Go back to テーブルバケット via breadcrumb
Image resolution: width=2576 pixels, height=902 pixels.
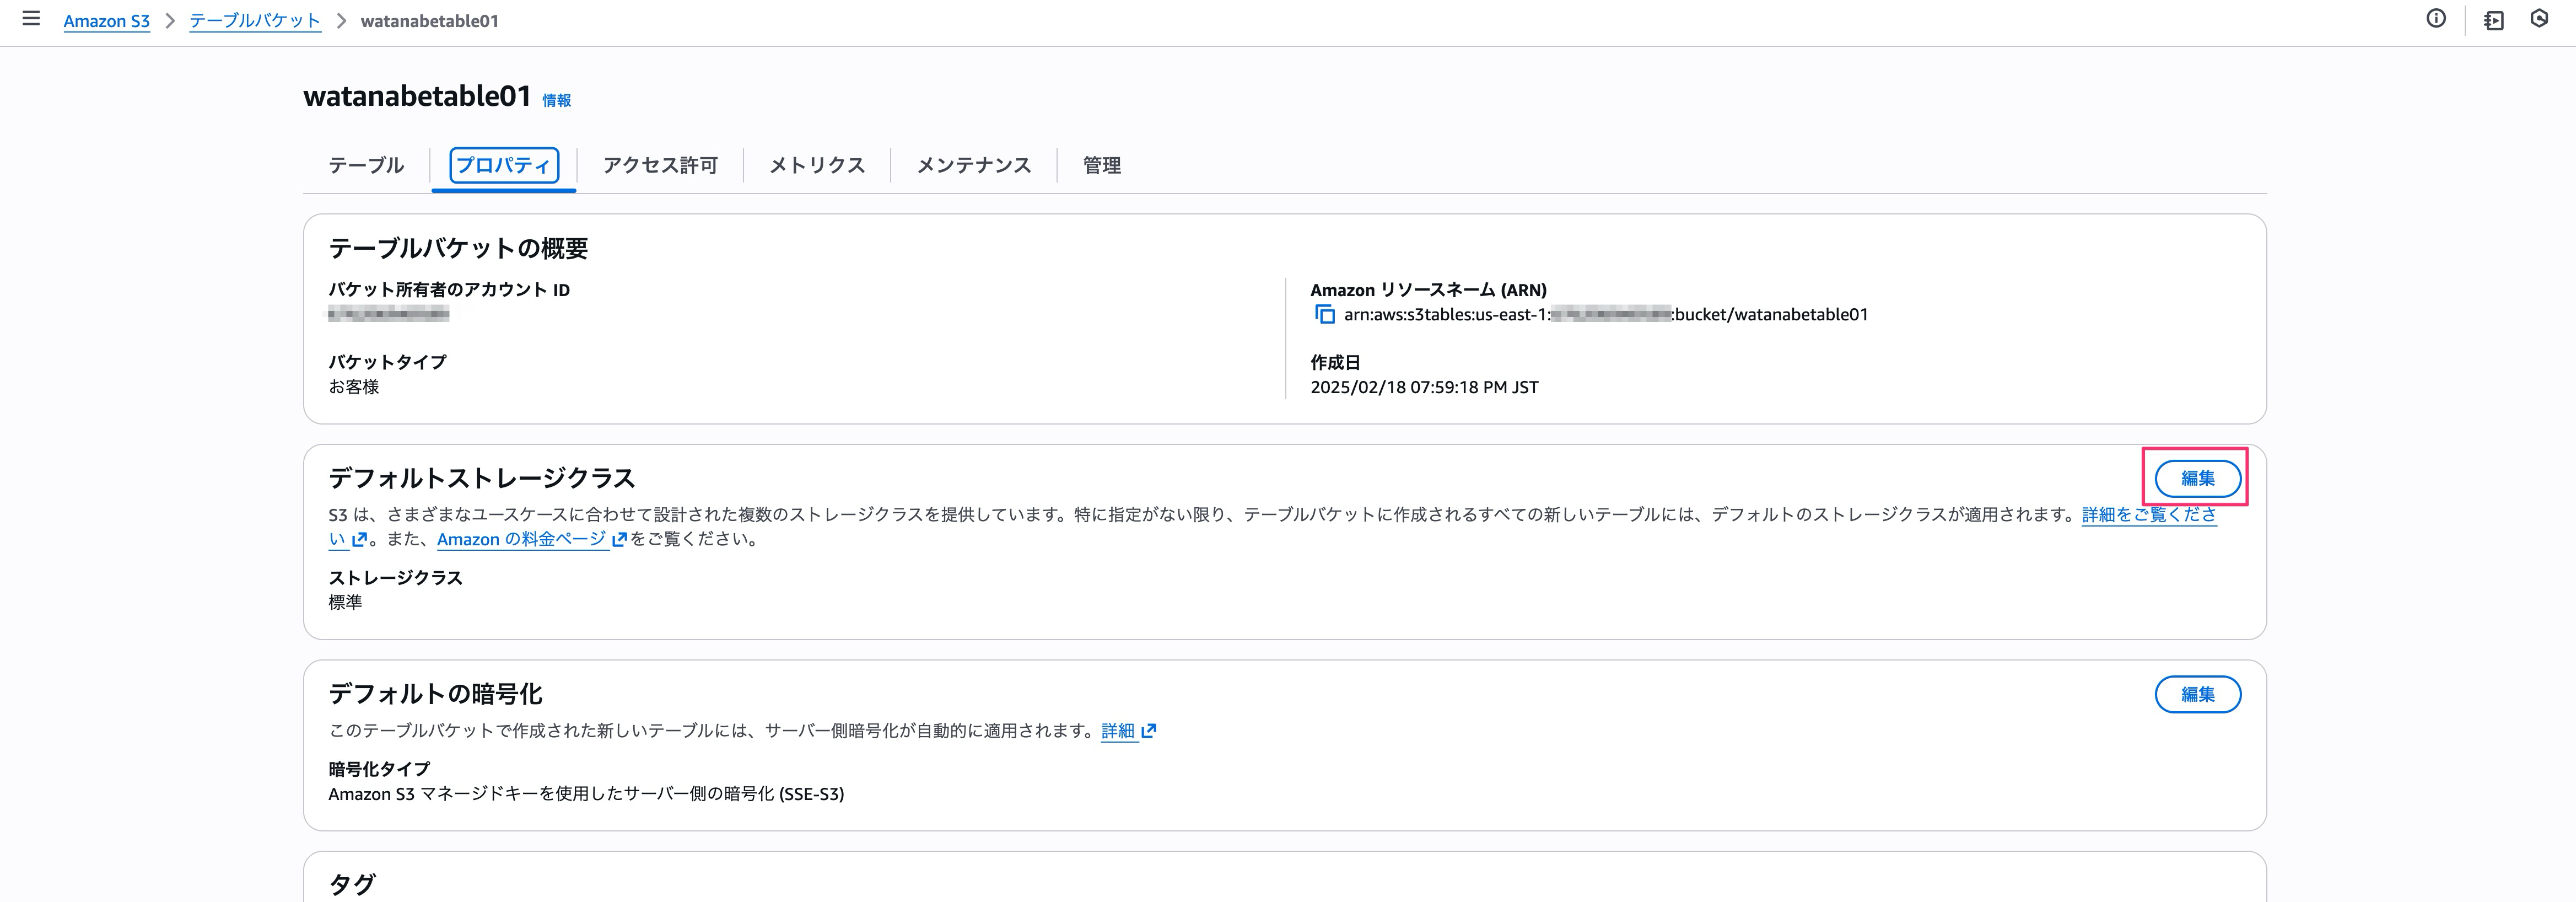[x=255, y=20]
